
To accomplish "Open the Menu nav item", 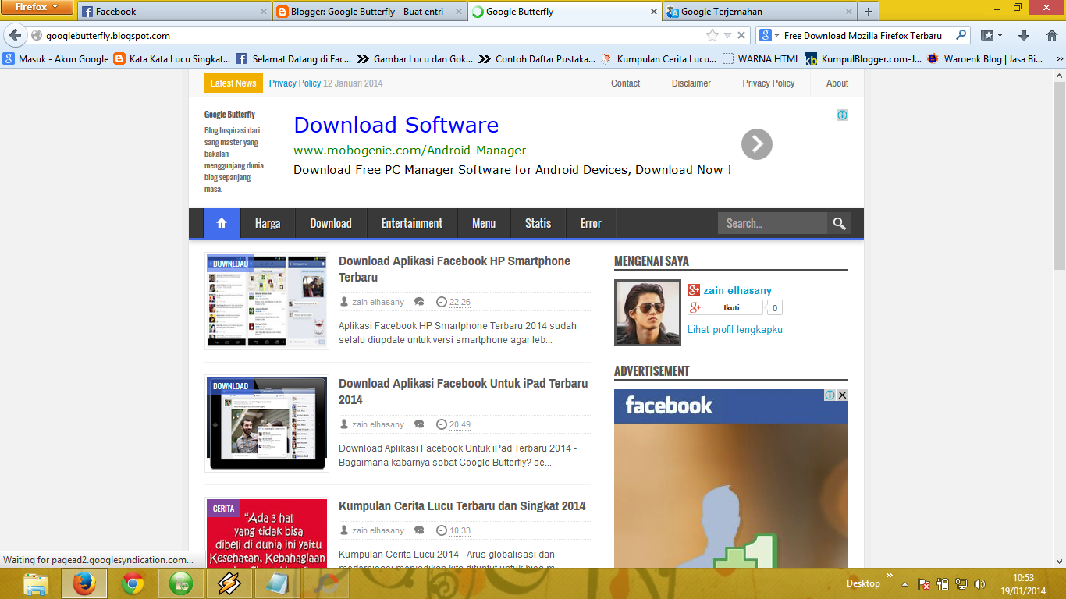I will [x=484, y=223].
